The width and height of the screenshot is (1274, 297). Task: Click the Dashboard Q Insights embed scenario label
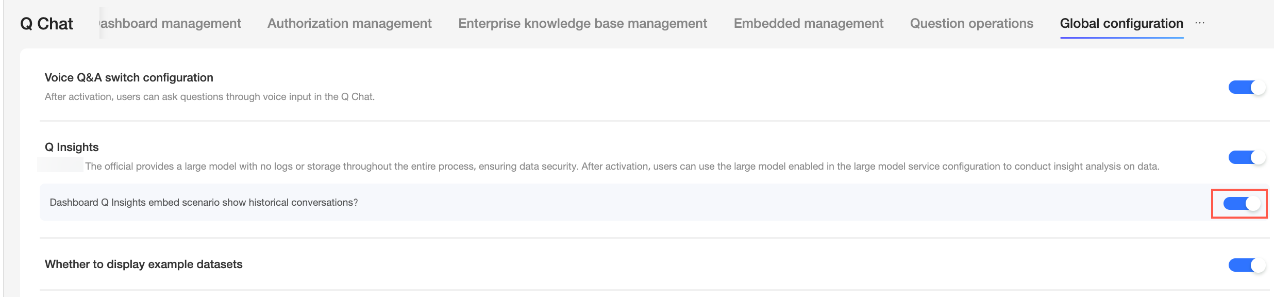(x=204, y=203)
